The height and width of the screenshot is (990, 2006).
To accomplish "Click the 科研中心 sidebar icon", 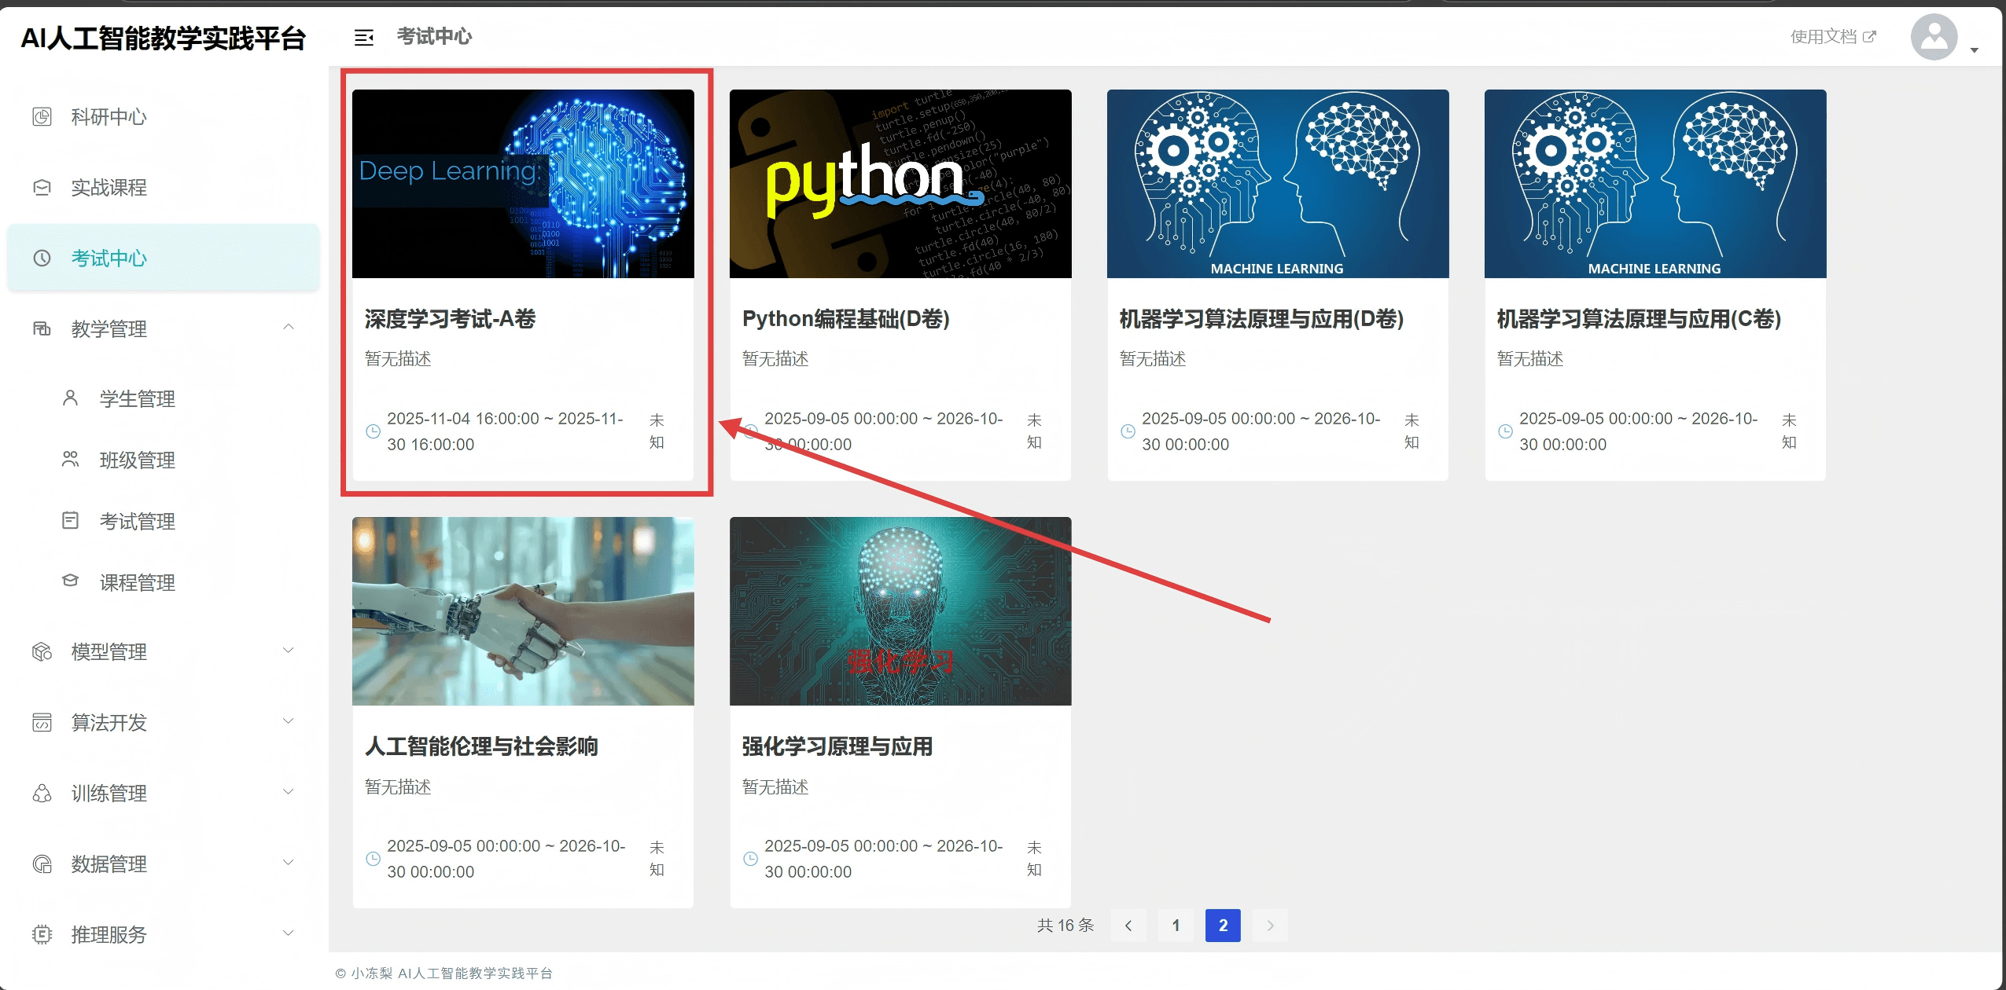I will coord(42,117).
